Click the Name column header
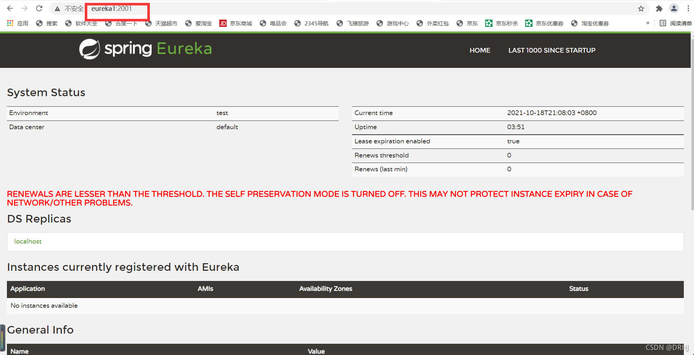Image resolution: width=694 pixels, height=355 pixels. point(20,351)
